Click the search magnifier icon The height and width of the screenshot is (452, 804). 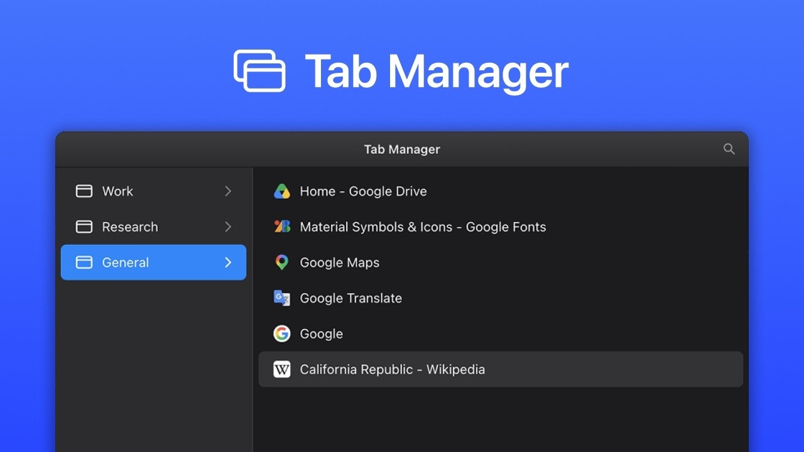coord(729,149)
